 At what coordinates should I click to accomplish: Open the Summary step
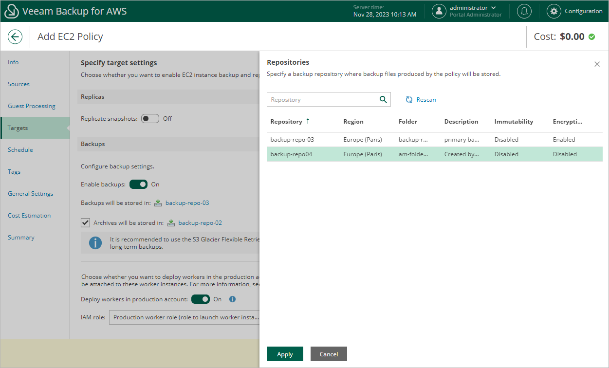pyautogui.click(x=21, y=238)
